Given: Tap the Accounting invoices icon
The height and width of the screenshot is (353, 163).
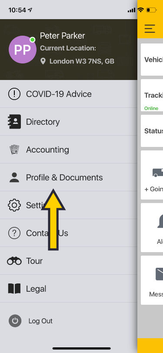Looking at the screenshot, I should click(x=14, y=150).
